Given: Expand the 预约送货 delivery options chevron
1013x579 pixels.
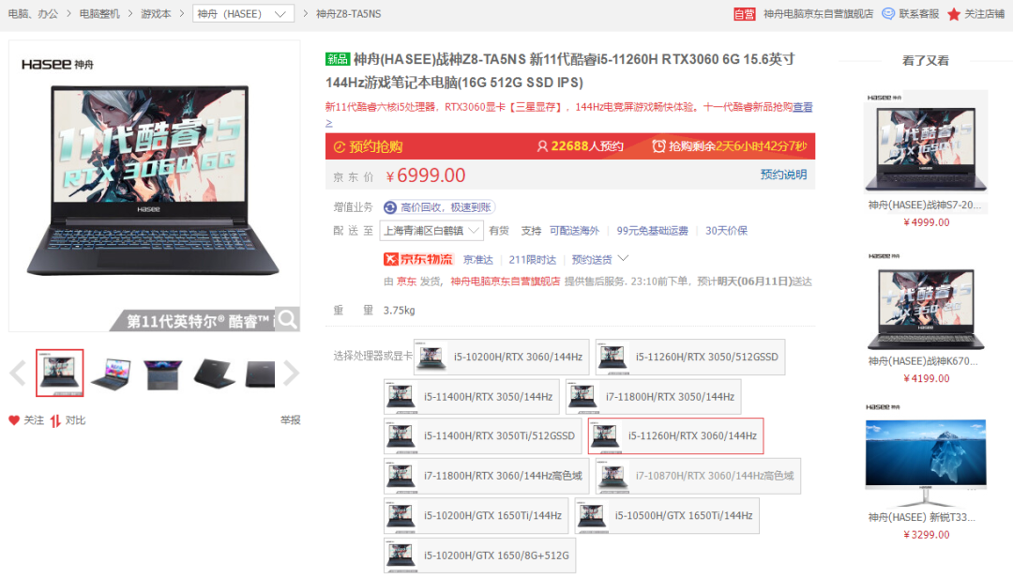Looking at the screenshot, I should coord(623,258).
